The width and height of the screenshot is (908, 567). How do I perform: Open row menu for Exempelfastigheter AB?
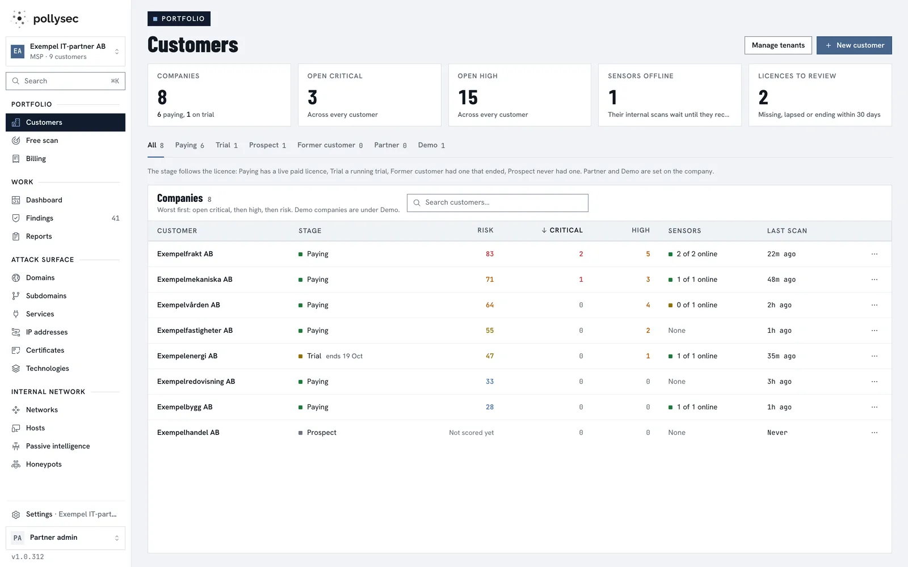[x=875, y=331]
